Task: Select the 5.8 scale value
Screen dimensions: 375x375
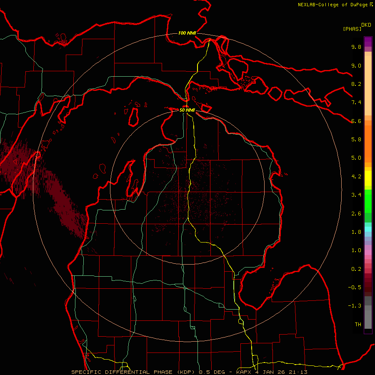Action: pos(356,140)
